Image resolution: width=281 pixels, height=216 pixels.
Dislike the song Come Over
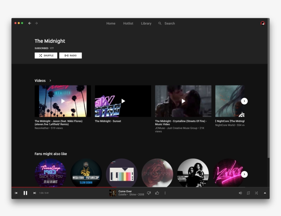click(149, 193)
